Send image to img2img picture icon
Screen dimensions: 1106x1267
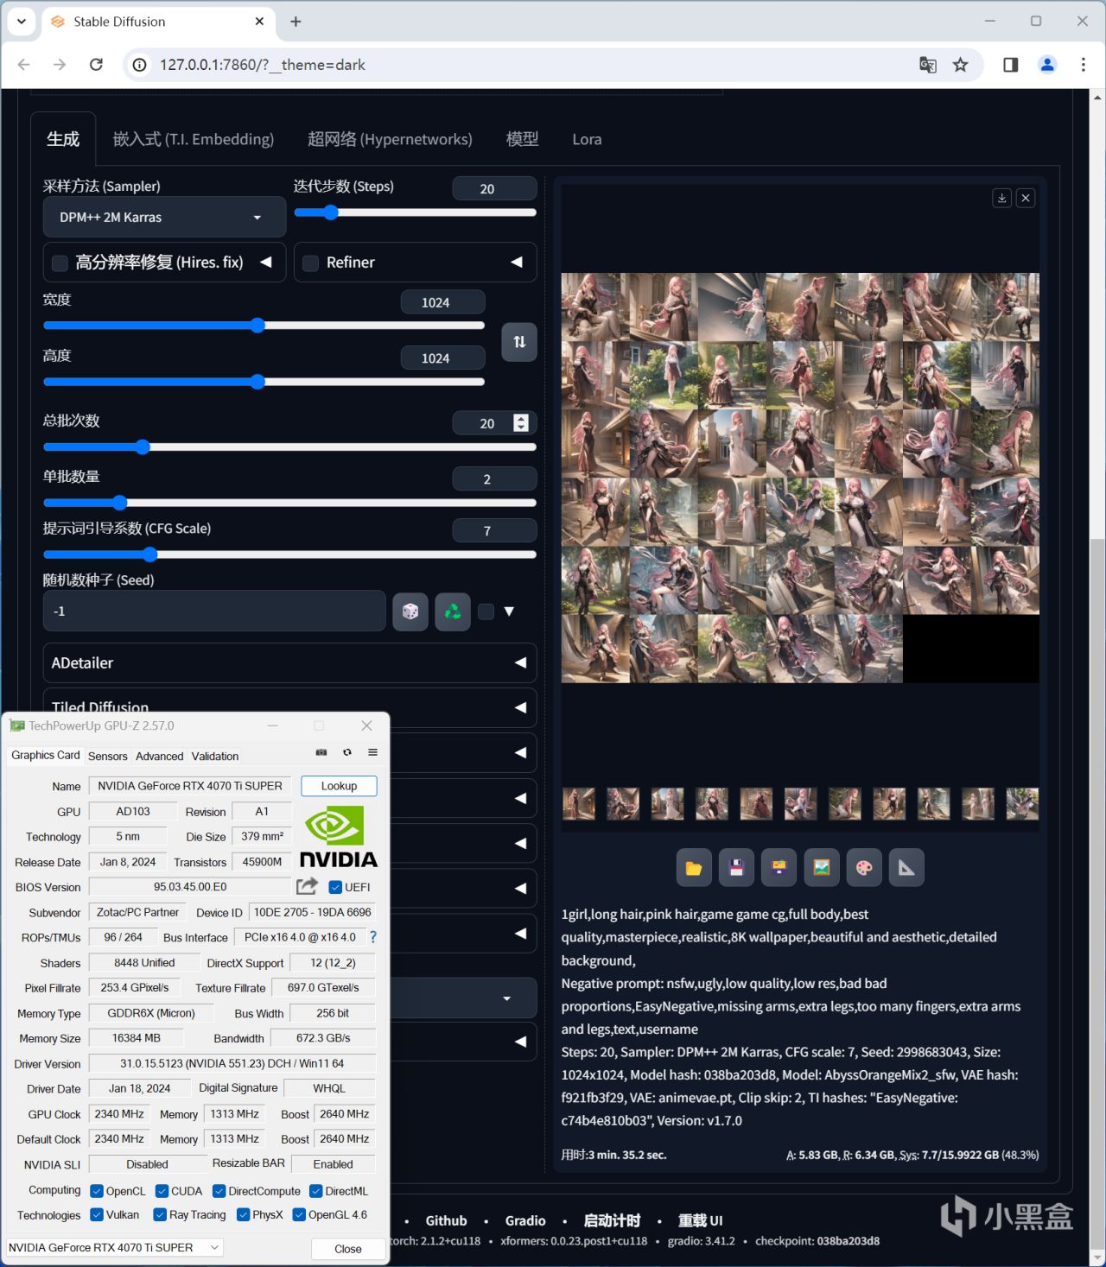[x=822, y=868]
